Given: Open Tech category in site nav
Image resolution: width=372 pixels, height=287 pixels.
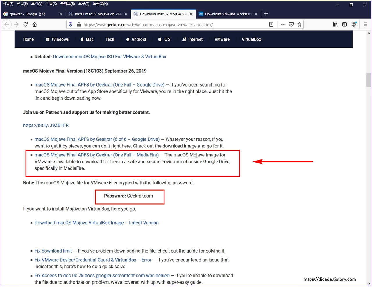Looking at the screenshot, I should 110,39.
